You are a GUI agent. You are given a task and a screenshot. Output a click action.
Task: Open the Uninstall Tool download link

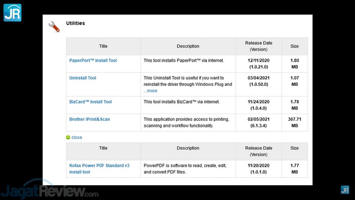[x=82, y=78]
